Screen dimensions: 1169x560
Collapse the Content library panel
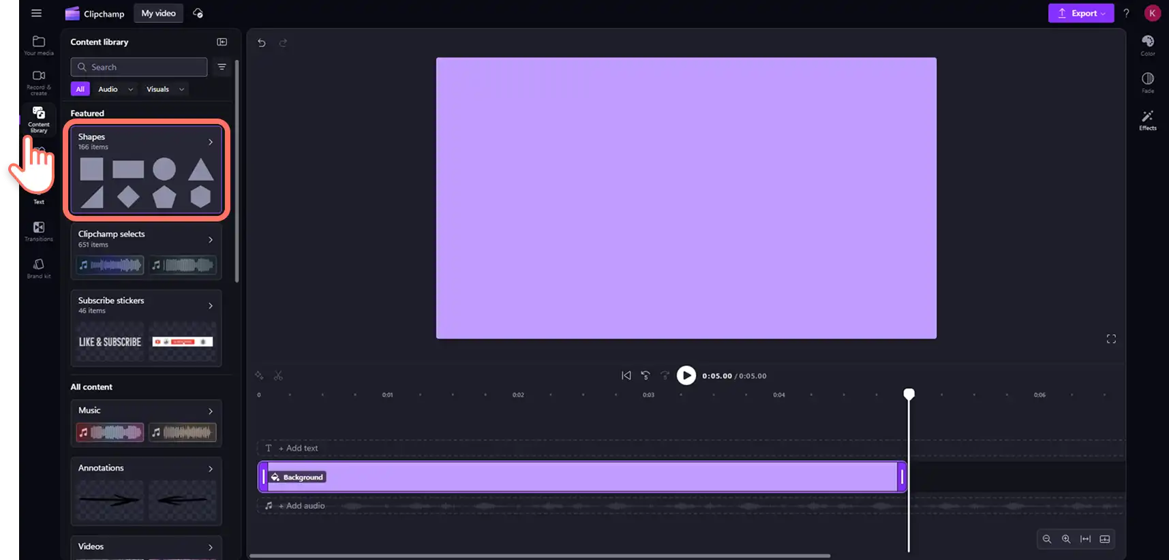[x=222, y=42]
